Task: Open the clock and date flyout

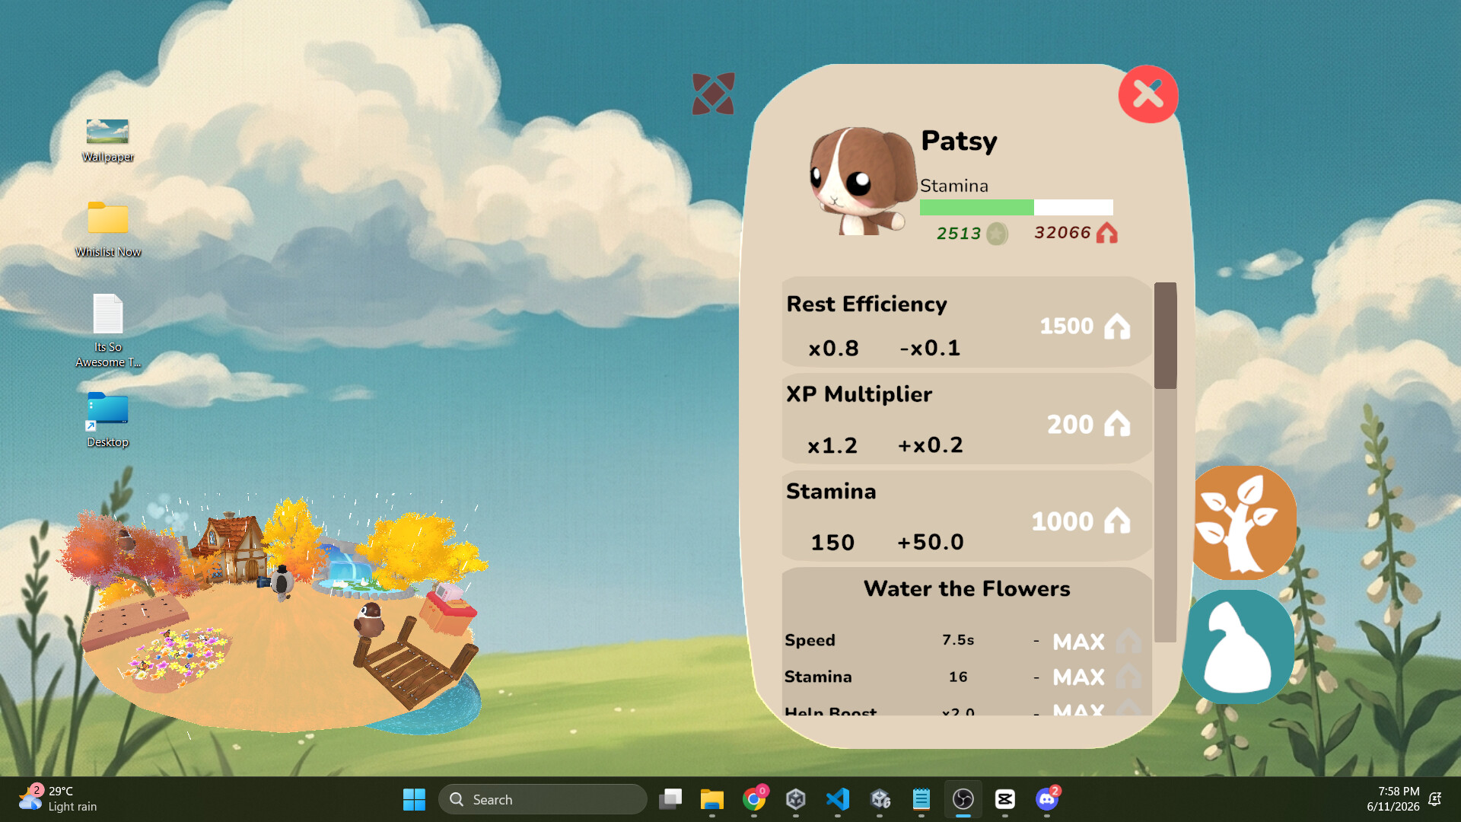Action: pos(1393,799)
